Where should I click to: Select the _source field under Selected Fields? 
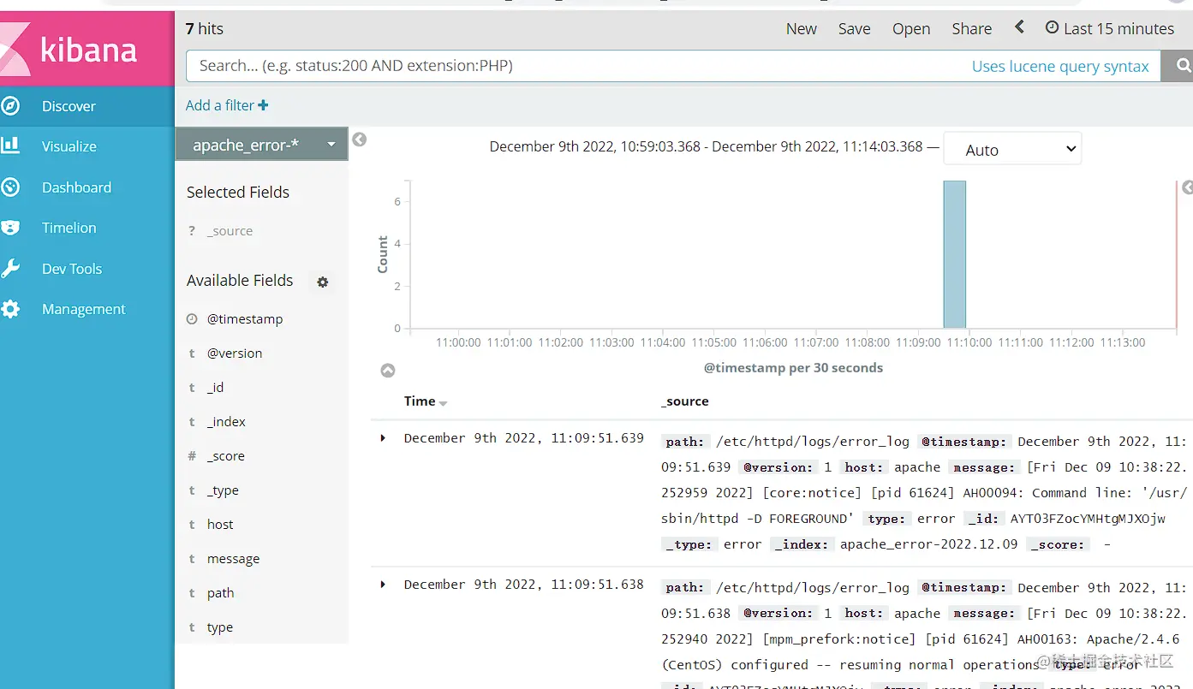coord(230,231)
